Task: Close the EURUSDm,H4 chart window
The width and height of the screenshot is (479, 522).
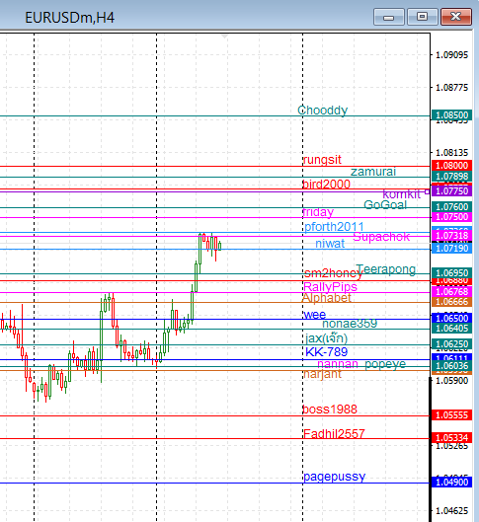Action: pyautogui.click(x=456, y=17)
